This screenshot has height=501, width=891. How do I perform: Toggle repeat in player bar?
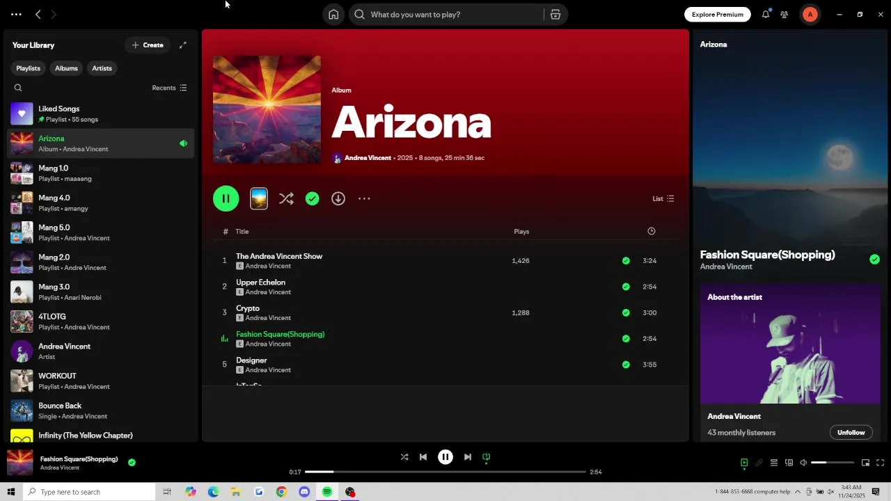tap(487, 457)
